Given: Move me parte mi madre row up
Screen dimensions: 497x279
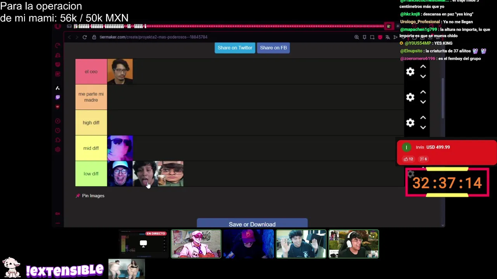Looking at the screenshot, I should [423, 92].
